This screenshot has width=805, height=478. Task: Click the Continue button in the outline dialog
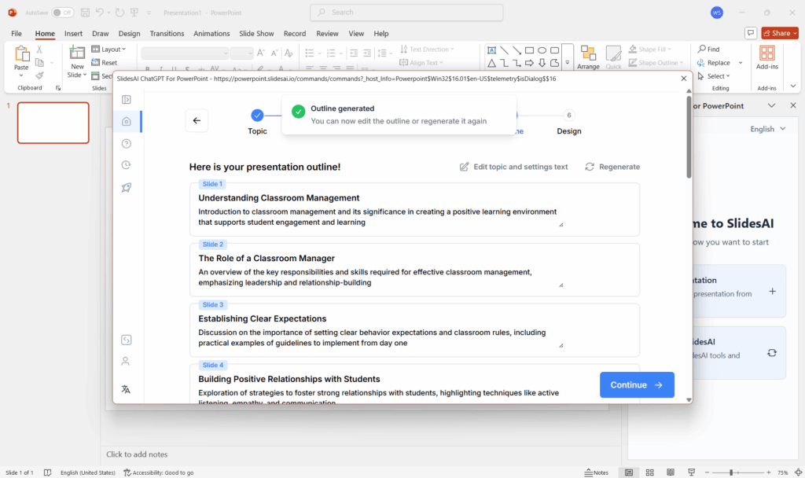637,384
